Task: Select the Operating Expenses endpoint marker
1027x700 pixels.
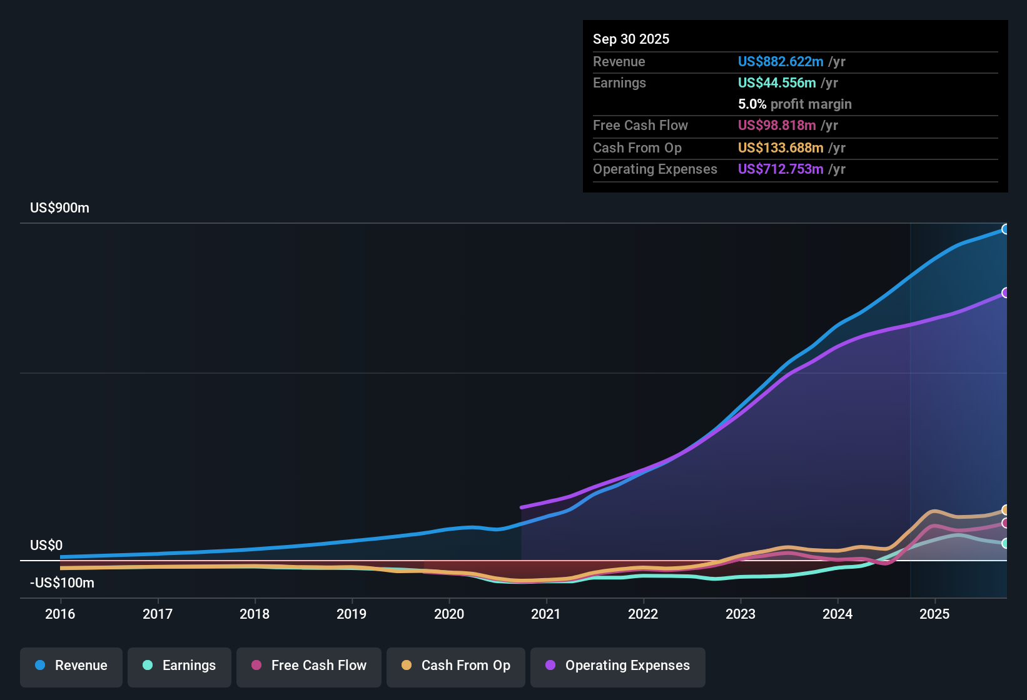Action: click(x=1006, y=292)
